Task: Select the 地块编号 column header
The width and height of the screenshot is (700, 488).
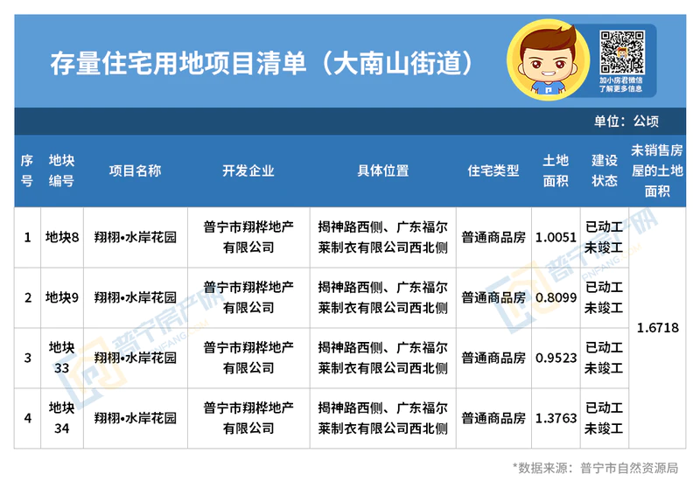Action: coord(61,171)
